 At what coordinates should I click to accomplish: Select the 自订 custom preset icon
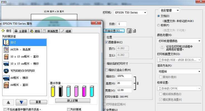pyautogui.click(x=6, y=42)
